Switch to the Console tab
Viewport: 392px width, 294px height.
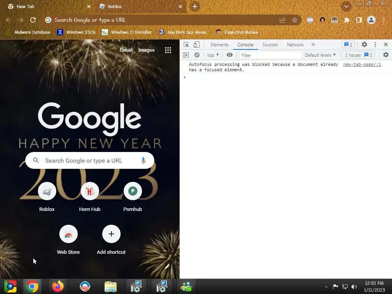pos(245,45)
